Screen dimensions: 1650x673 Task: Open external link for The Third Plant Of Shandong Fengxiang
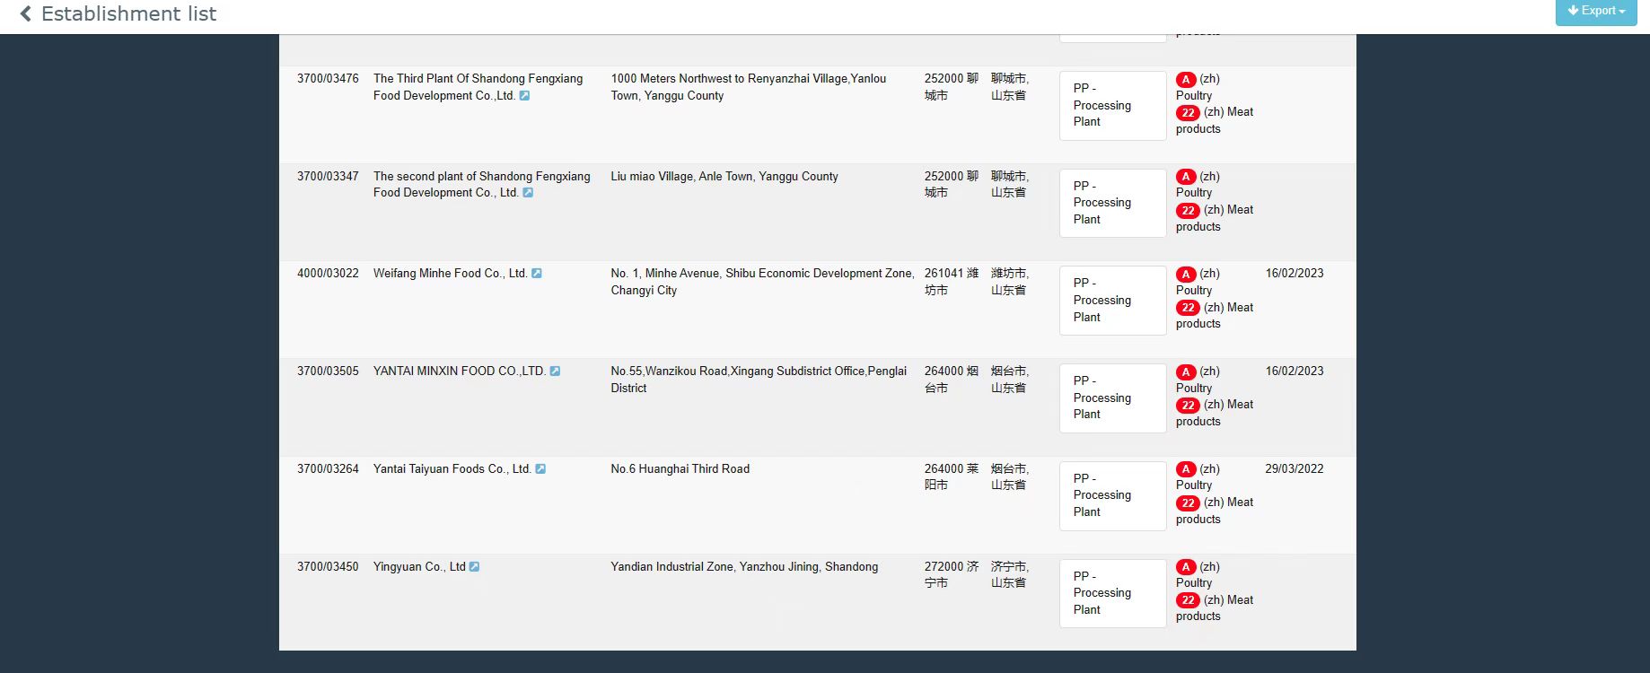tap(524, 95)
